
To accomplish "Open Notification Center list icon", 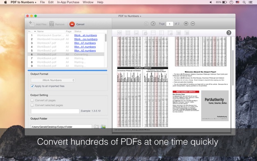I will pyautogui.click(x=250, y=2).
